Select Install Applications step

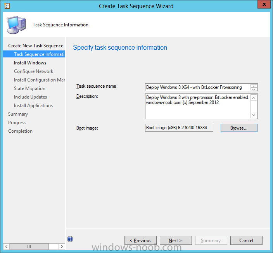click(33, 106)
